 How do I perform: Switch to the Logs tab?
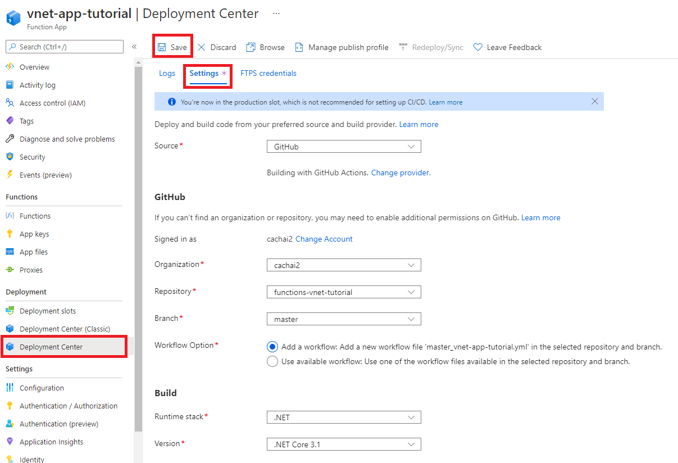pyautogui.click(x=167, y=73)
